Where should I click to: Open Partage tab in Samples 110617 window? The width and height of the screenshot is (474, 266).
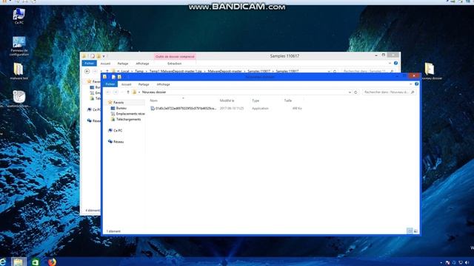[123, 64]
